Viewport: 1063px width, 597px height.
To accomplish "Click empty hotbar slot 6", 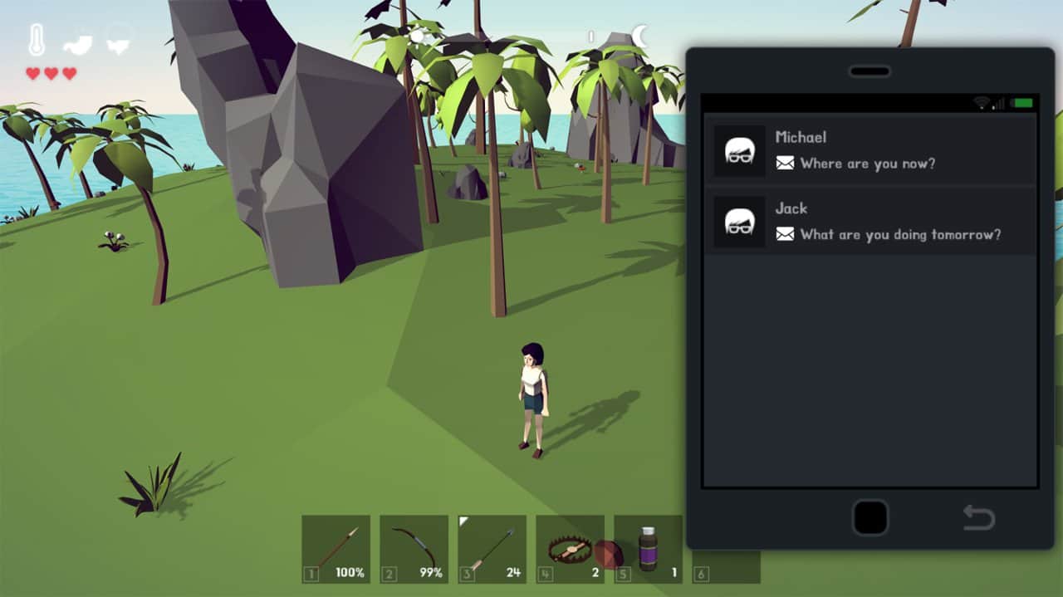I will coord(726,566).
